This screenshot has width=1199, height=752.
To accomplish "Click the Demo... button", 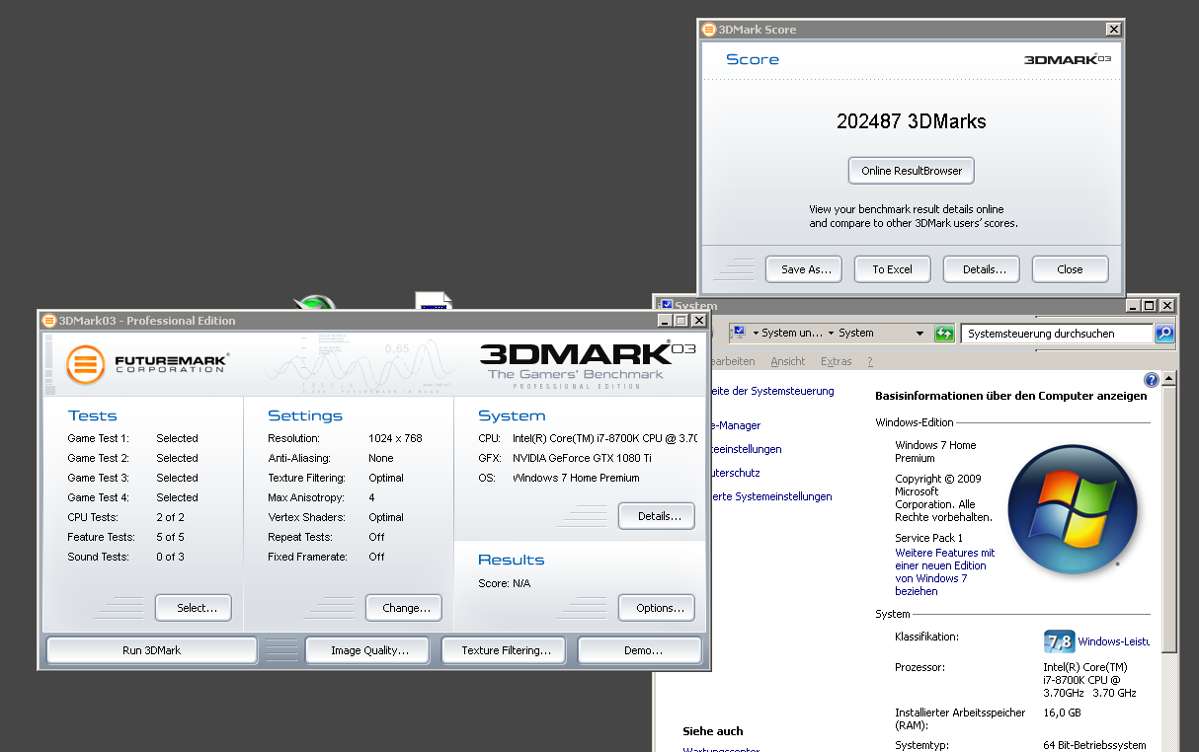I will point(640,650).
